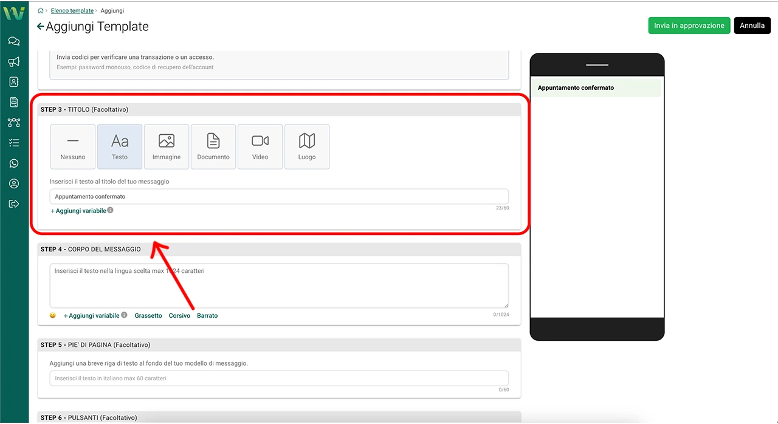The image size is (778, 424).
Task: Click the 23/60 character counter
Action: [x=502, y=208]
